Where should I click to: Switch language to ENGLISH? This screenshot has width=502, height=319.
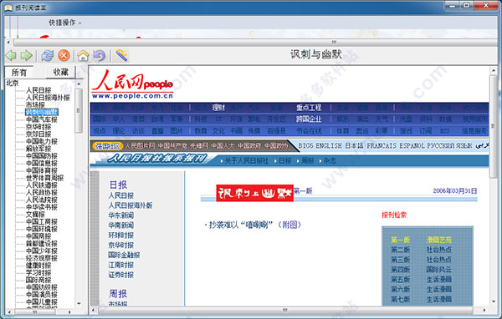329,146
